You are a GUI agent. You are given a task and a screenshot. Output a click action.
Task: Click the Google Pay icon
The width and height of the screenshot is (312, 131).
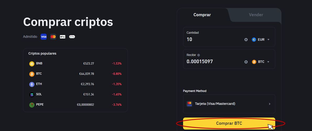(x=72, y=37)
